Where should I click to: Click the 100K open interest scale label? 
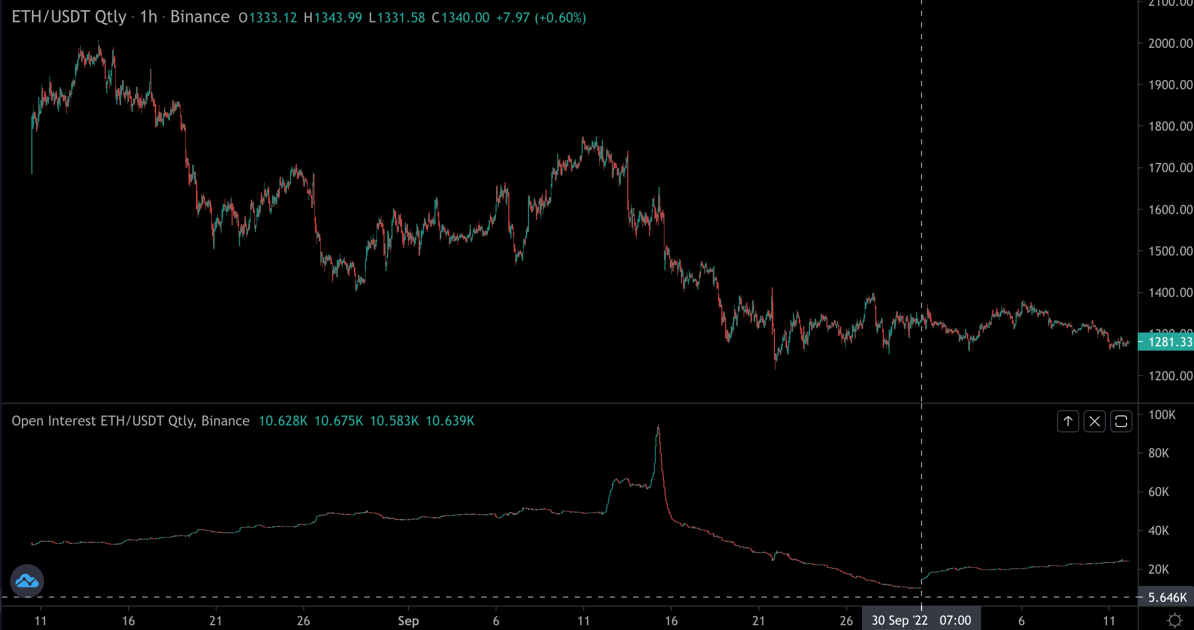point(1162,415)
